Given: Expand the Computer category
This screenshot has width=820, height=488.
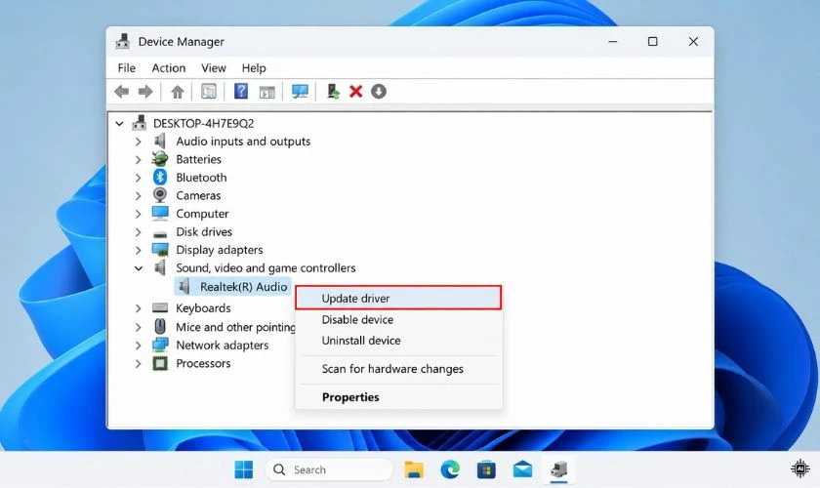Looking at the screenshot, I should pos(138,214).
